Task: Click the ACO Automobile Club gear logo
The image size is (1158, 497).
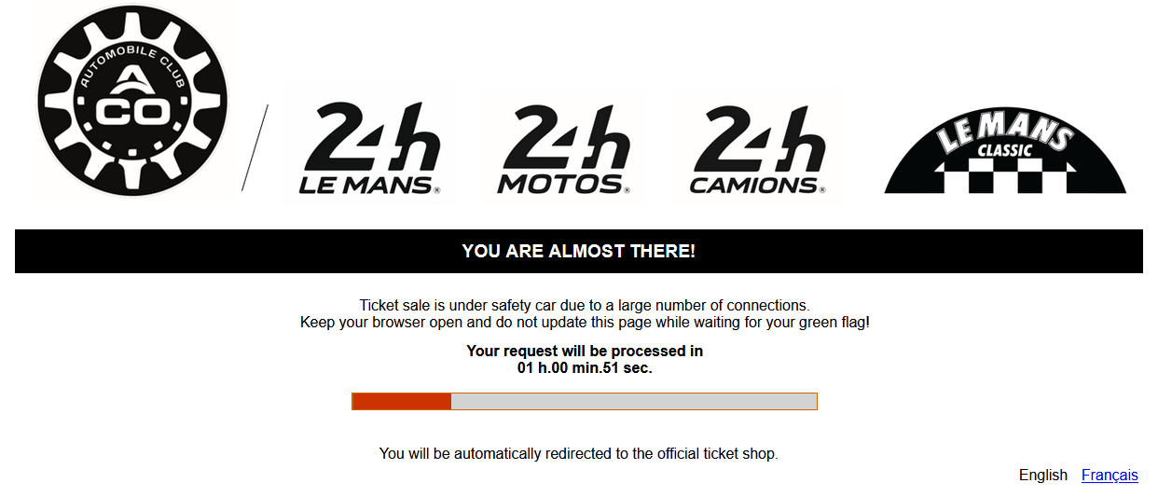Action: click(x=133, y=101)
